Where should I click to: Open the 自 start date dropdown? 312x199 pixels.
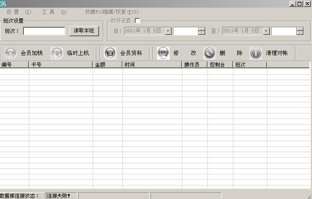pyautogui.click(x=168, y=31)
